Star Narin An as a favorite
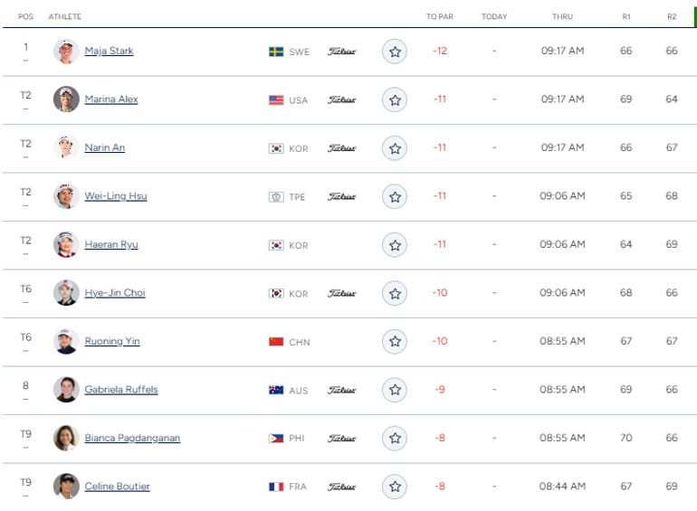The image size is (697, 511). tap(395, 148)
